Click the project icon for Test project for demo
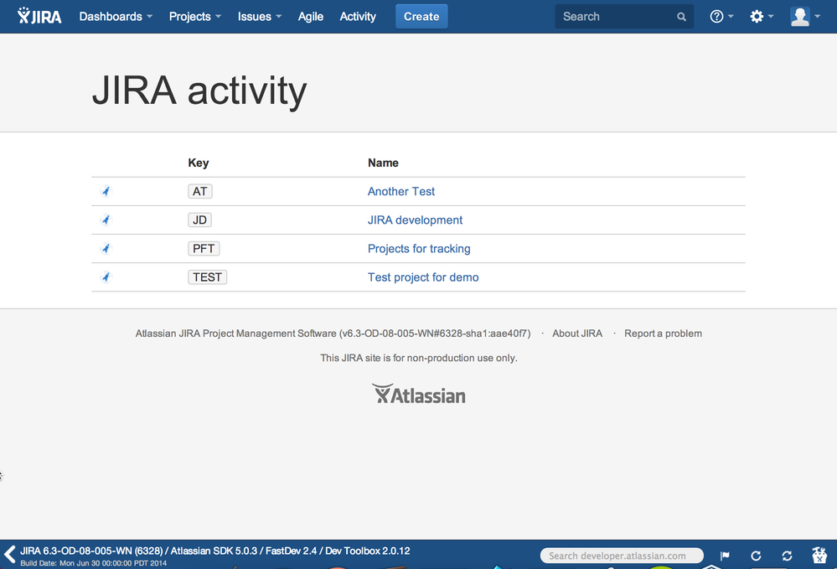Viewport: 837px width, 569px height. click(x=106, y=277)
